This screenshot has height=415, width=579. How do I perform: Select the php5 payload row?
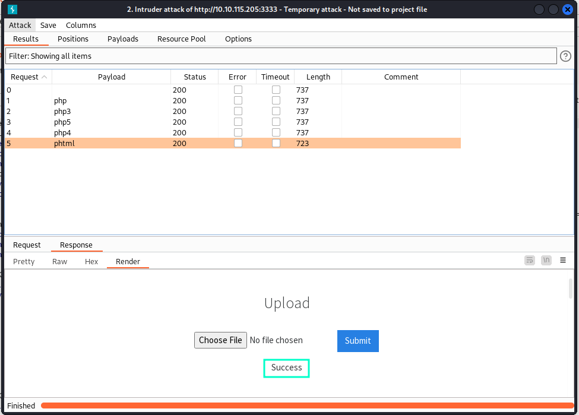click(x=233, y=122)
